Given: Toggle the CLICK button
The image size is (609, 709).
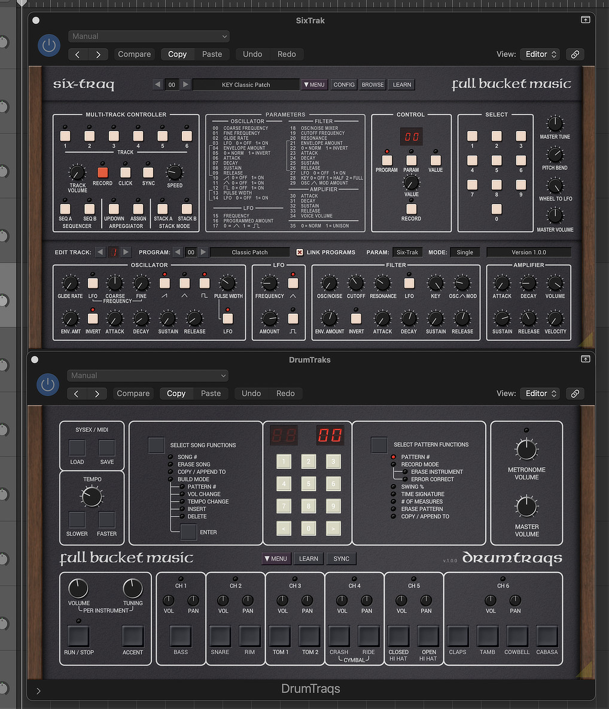Looking at the screenshot, I should [125, 172].
